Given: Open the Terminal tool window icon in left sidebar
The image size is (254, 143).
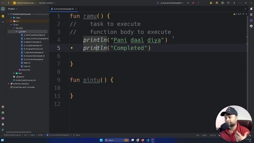Looking at the screenshot, I should [3, 118].
